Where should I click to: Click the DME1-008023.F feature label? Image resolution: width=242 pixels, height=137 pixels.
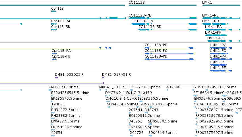(69, 75)
